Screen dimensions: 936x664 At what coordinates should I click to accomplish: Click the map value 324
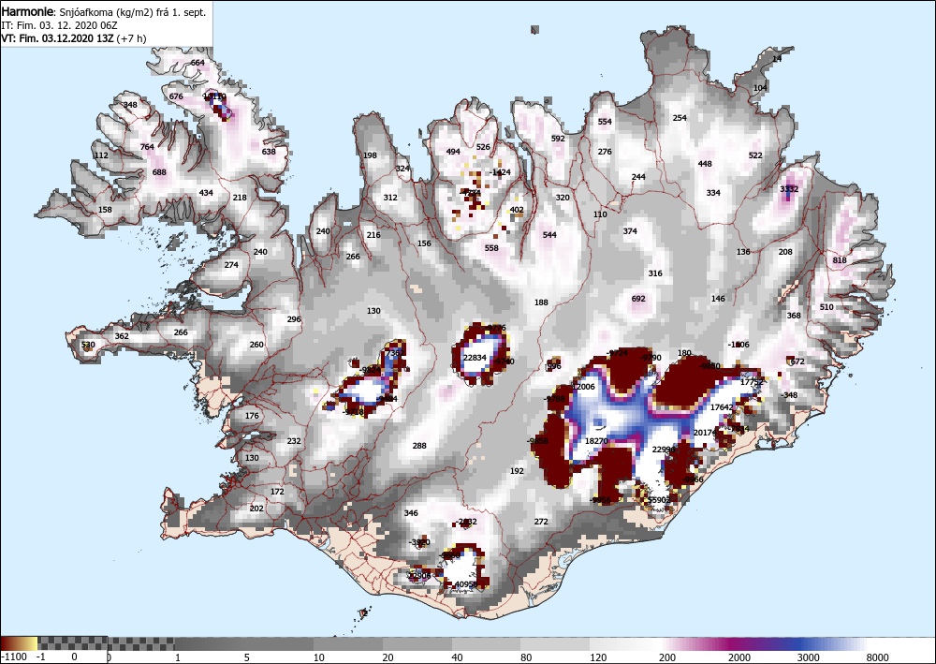click(402, 169)
